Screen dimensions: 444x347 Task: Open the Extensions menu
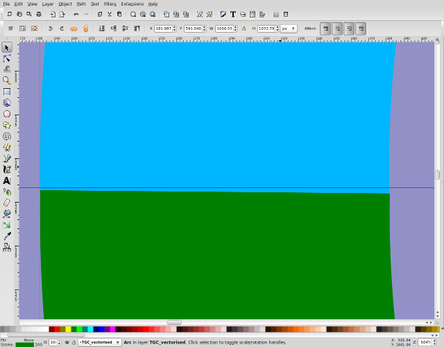(x=132, y=3)
